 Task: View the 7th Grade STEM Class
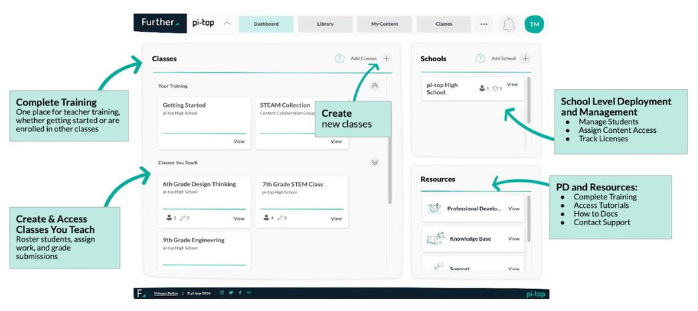(336, 219)
